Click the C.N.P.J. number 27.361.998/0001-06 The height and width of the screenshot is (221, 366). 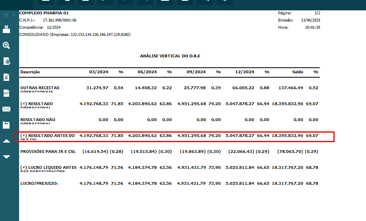pos(60,20)
